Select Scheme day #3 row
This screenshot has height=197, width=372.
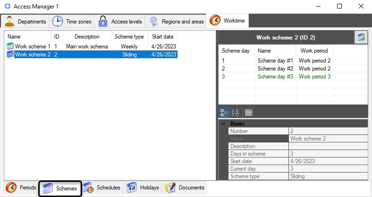point(293,77)
